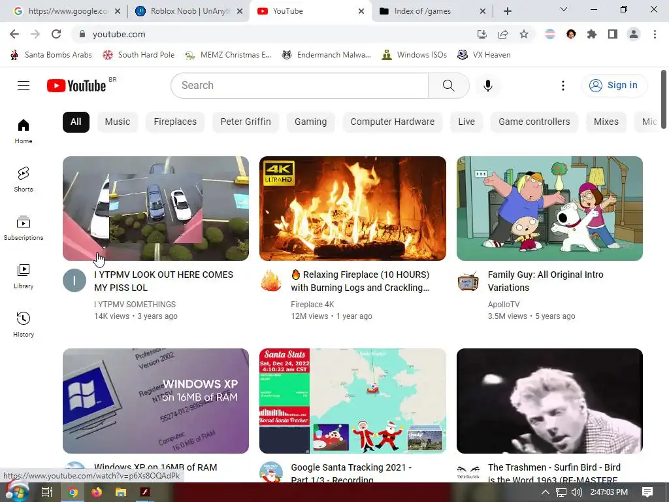669x502 pixels.
Task: Open File Explorer from the taskbar
Action: click(x=121, y=492)
